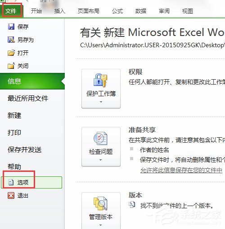Click the 管理版本 label
The width and height of the screenshot is (225, 229).
[x=101, y=217]
